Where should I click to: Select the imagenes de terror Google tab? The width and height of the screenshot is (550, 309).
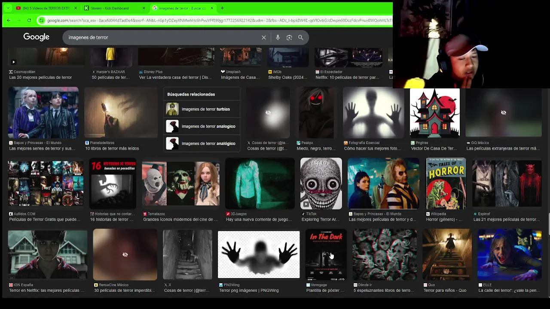(x=183, y=8)
